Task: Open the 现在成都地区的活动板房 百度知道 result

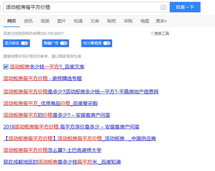Action: tap(62, 162)
